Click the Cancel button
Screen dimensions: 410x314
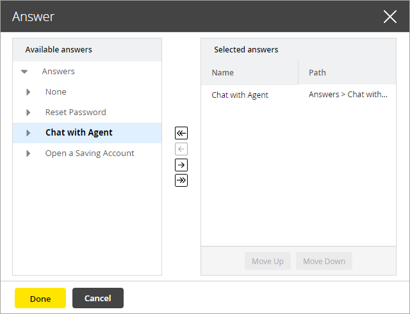(x=98, y=298)
